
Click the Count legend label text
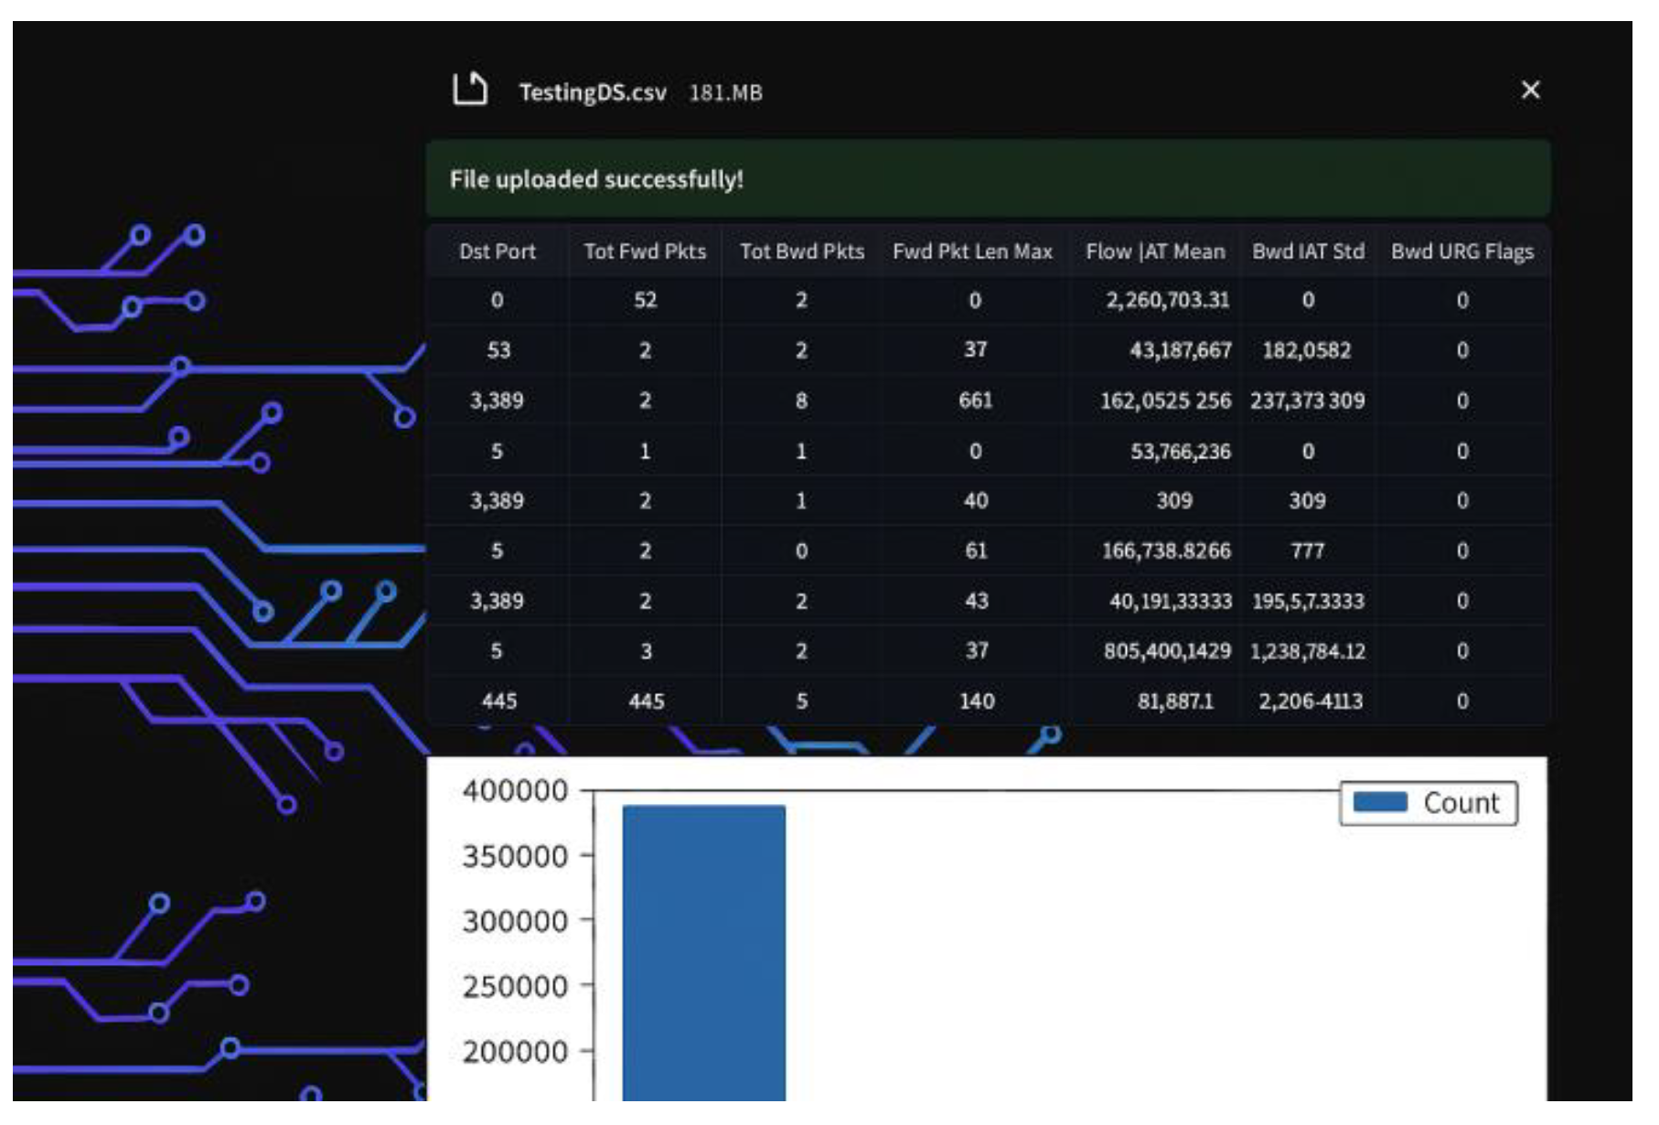(x=1461, y=803)
